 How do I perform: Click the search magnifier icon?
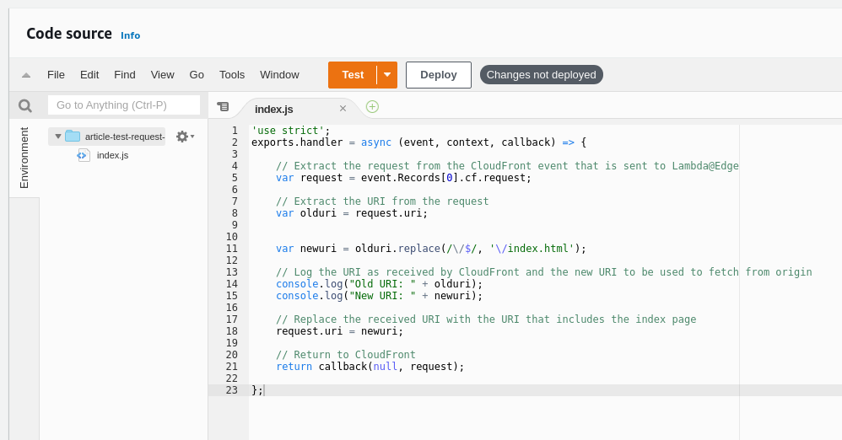tap(24, 105)
